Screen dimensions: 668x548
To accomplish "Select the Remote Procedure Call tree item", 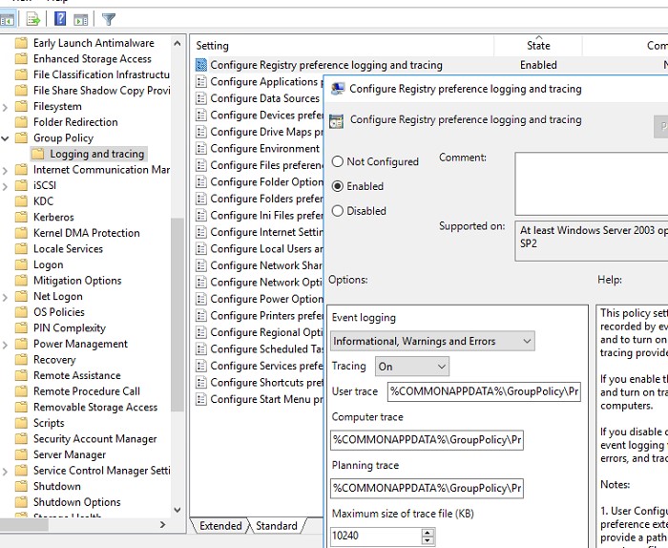I will click(x=87, y=391).
